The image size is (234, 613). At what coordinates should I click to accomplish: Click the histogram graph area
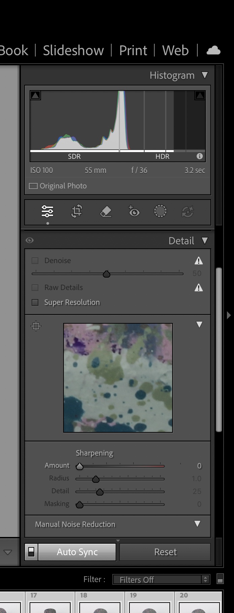pos(118,120)
